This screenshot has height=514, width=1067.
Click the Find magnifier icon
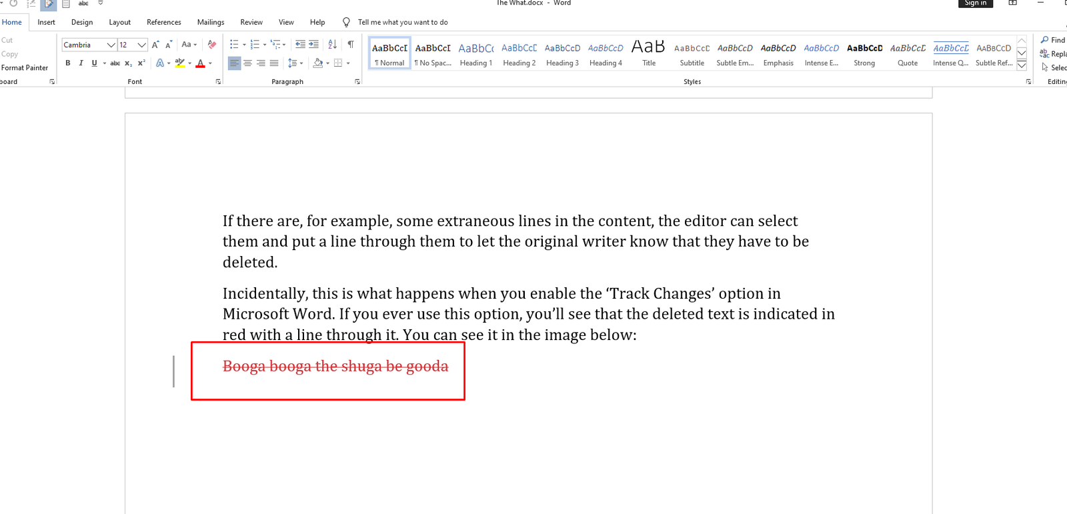[x=1045, y=40]
